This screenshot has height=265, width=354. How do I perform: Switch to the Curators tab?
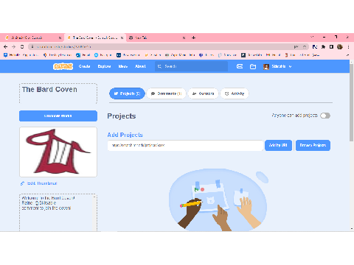click(203, 93)
